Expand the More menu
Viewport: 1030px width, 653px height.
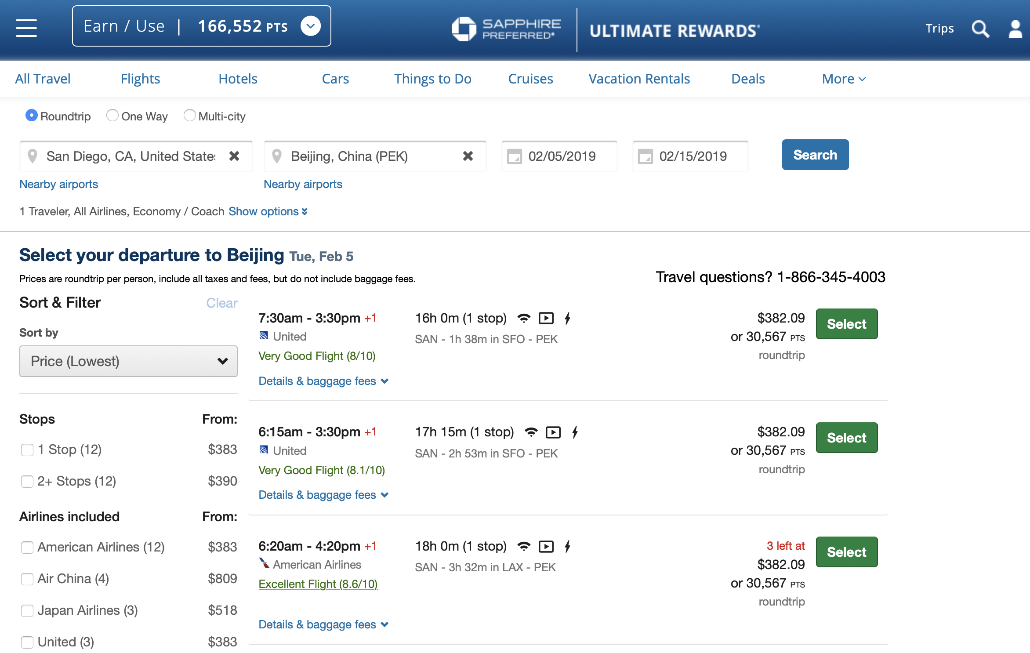coord(844,79)
